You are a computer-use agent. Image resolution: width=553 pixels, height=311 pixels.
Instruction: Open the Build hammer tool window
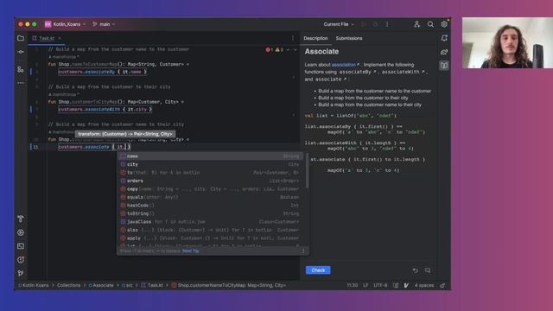pos(21,219)
